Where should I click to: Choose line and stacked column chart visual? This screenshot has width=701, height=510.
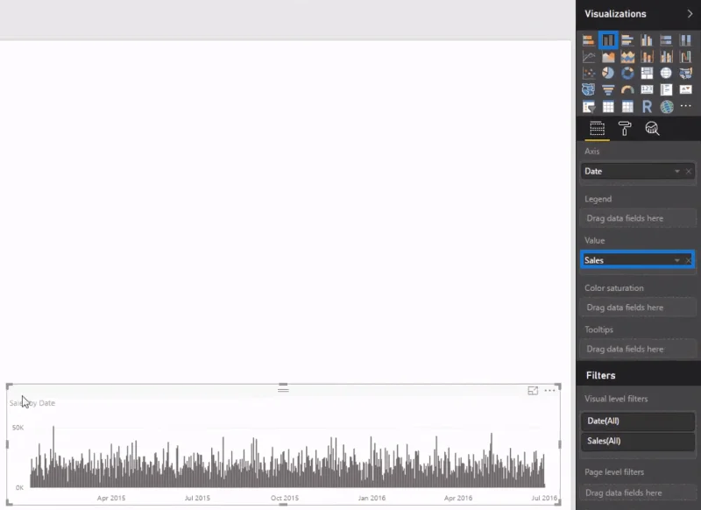tap(647, 57)
